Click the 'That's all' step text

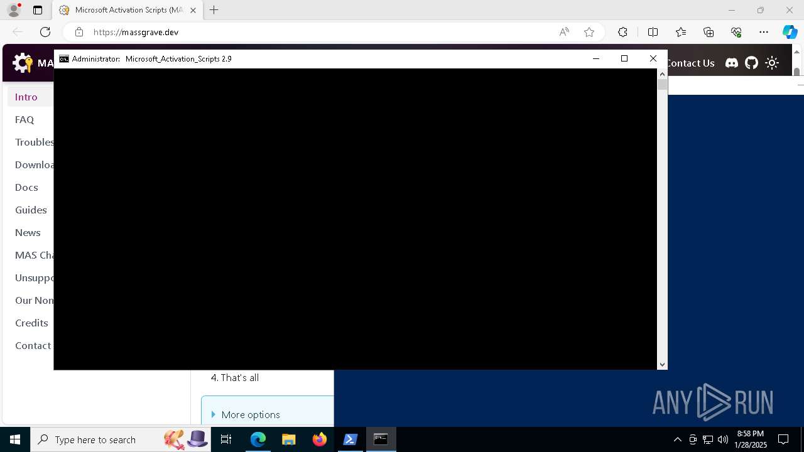(x=240, y=377)
